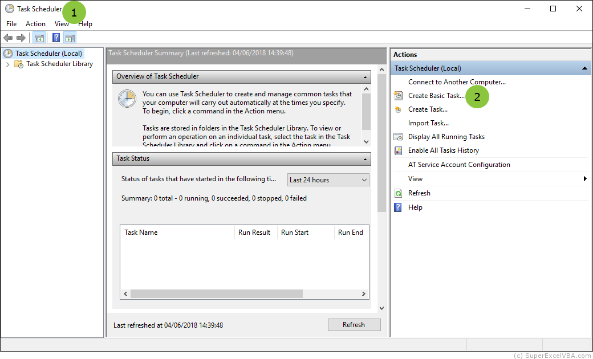Image resolution: width=593 pixels, height=359 pixels.
Task: Click the summary pane scroll down arrow
Action: [381, 308]
